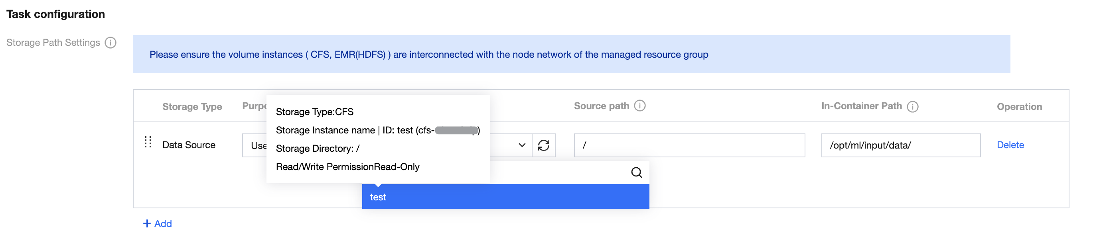Click the Storage Path Settings info icon
This screenshot has height=235, width=1101.
(110, 43)
